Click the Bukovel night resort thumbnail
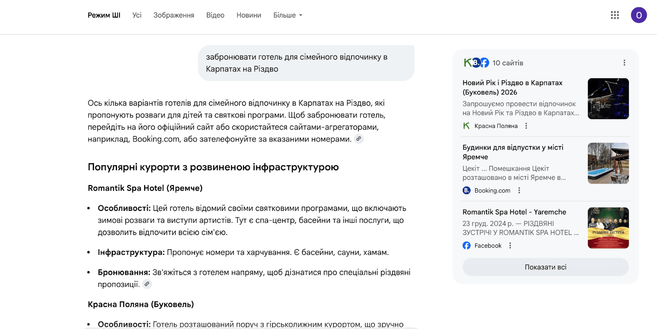This screenshot has width=657, height=329. [608, 99]
